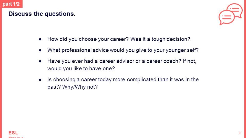Image resolution: width=246 pixels, height=138 pixels.
Task: Select the bullet before 'Have you ever had'
Action: point(40,61)
